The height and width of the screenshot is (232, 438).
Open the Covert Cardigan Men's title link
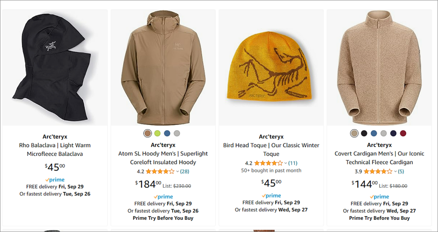[379, 158]
